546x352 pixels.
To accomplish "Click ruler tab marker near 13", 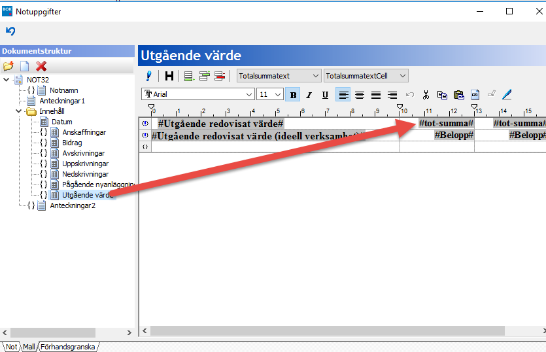I will 474,107.
